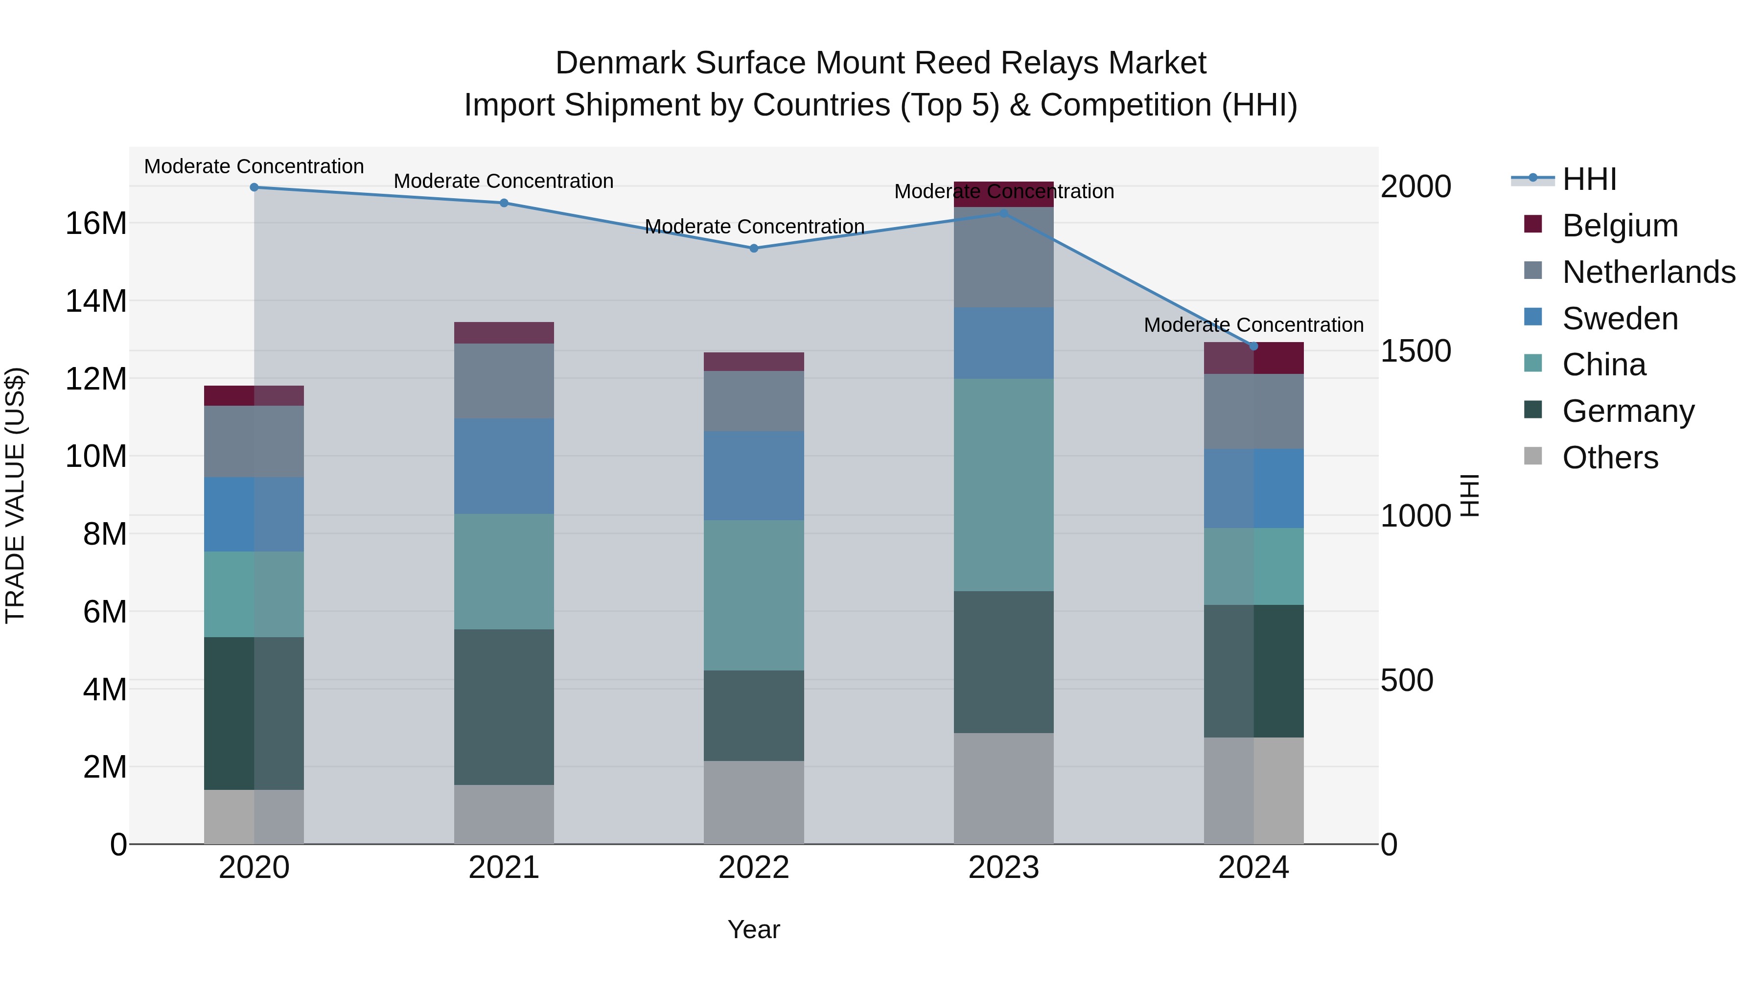1762x991 pixels.
Task: Click the 2020 x-axis year label
Action: coord(254,868)
